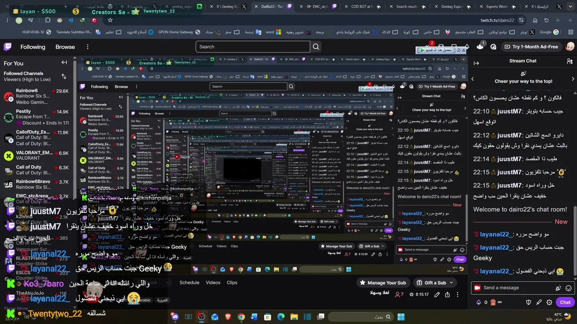Go to the Following page
This screenshot has width=577, height=324.
[x=33, y=47]
